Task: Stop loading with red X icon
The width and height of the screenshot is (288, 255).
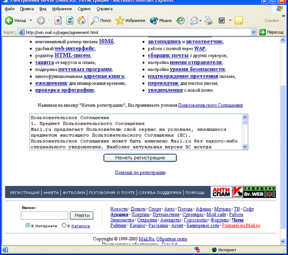Action: pyautogui.click(x=58, y=20)
